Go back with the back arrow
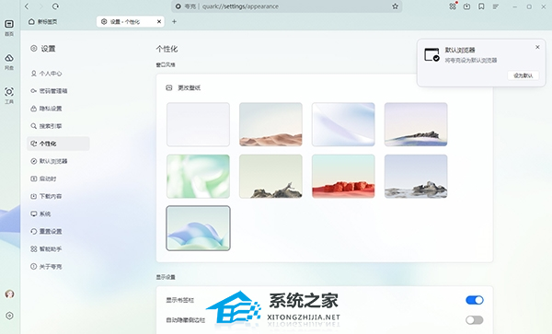 [27, 6]
